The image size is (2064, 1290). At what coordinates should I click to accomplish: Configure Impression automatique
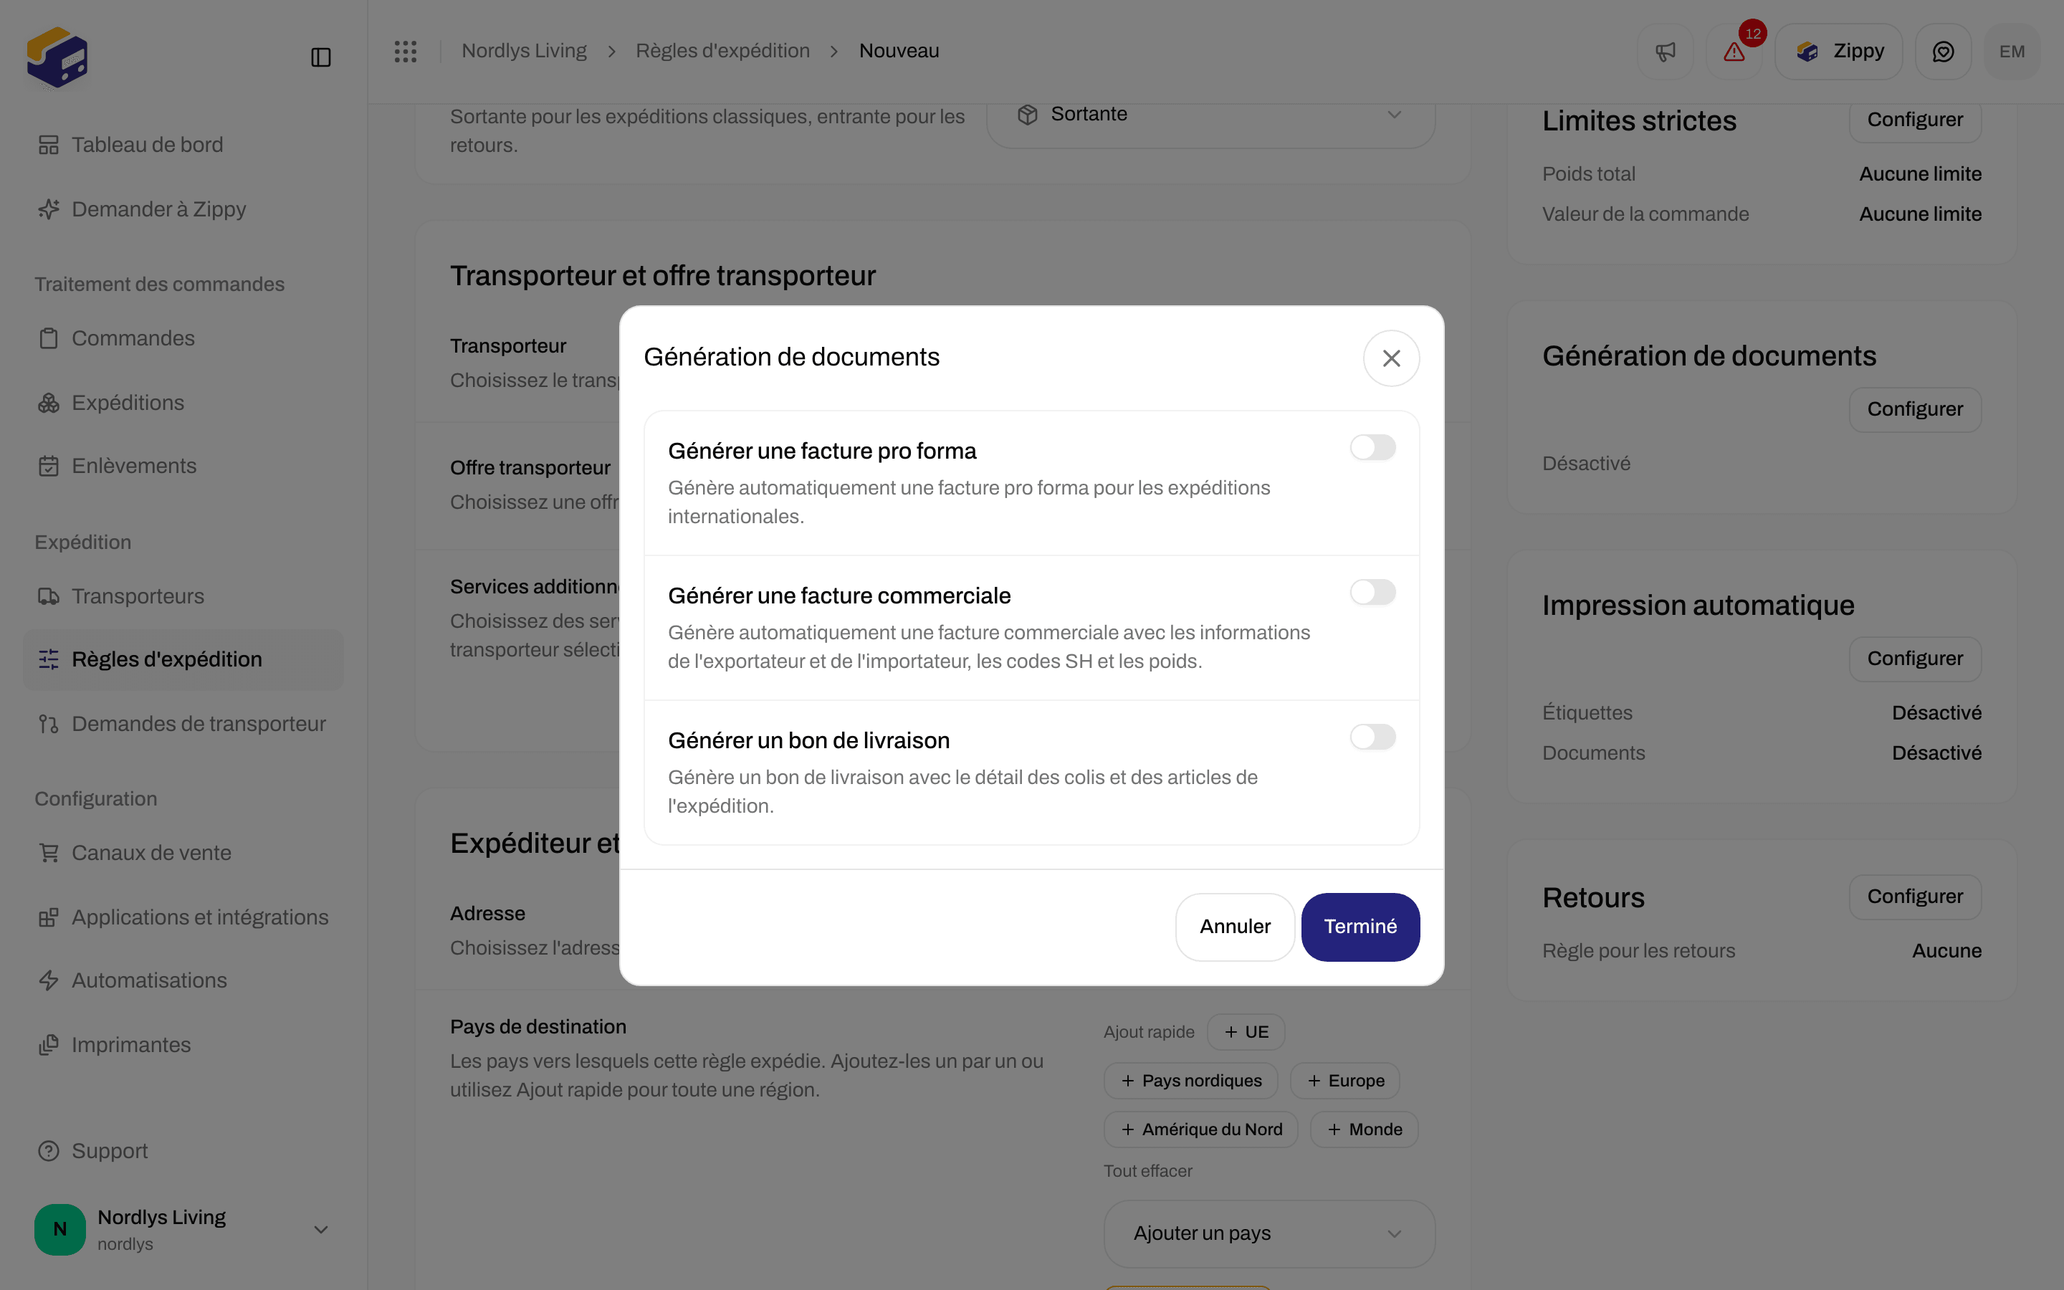click(x=1915, y=659)
